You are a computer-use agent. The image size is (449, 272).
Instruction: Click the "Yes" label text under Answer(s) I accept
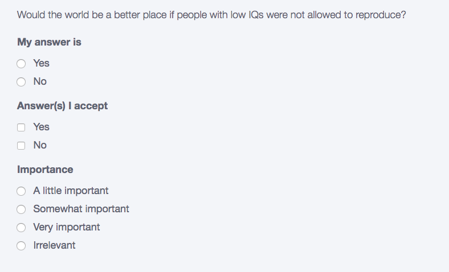[x=41, y=127]
